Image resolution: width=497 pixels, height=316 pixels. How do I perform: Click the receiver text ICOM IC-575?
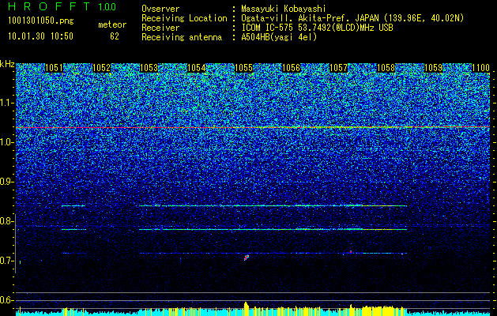click(267, 28)
